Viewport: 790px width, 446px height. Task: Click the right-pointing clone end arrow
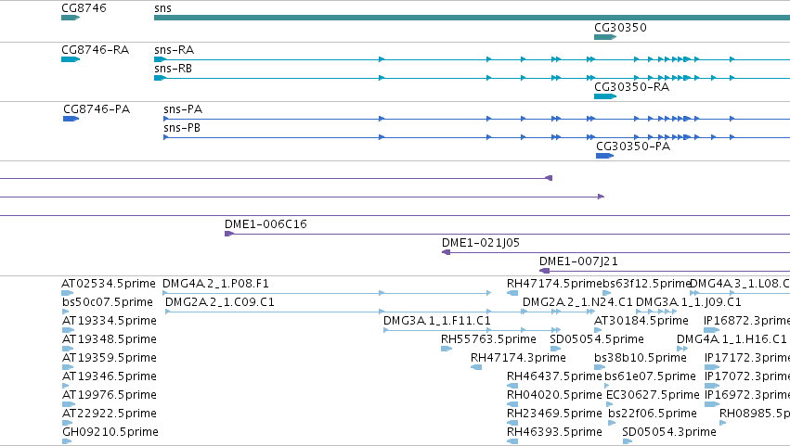601,197
